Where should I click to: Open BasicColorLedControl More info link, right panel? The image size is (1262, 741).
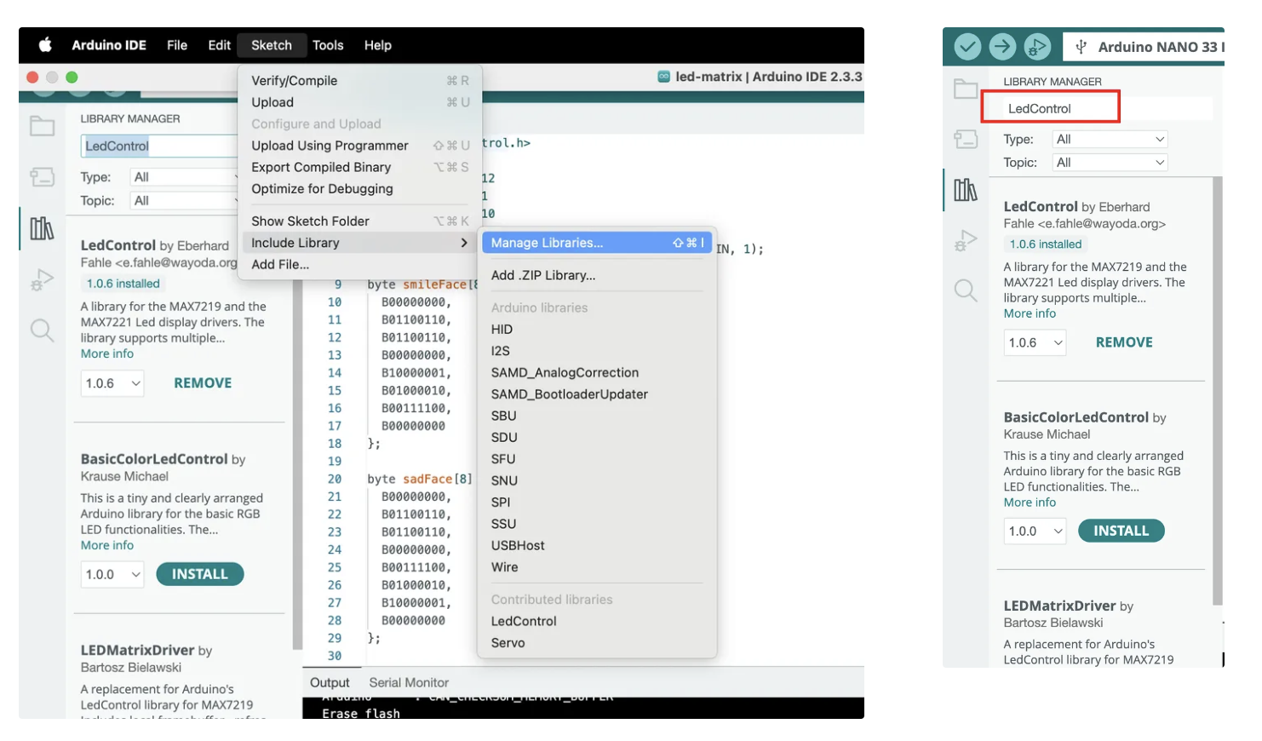click(1030, 503)
